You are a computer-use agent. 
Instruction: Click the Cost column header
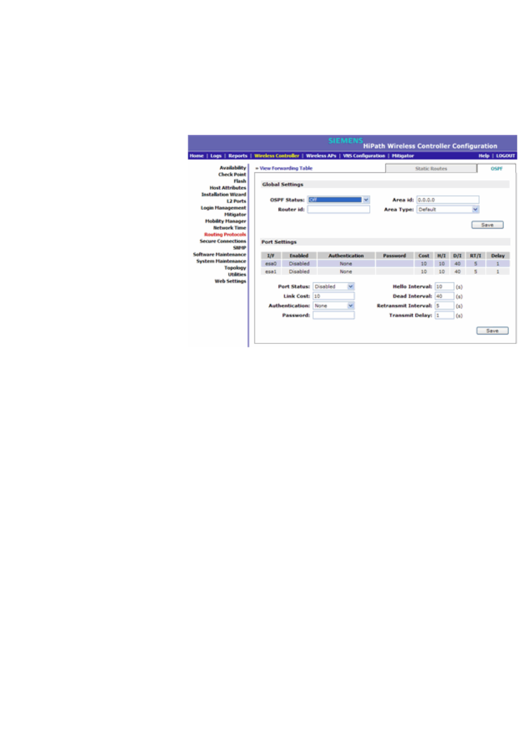point(424,256)
